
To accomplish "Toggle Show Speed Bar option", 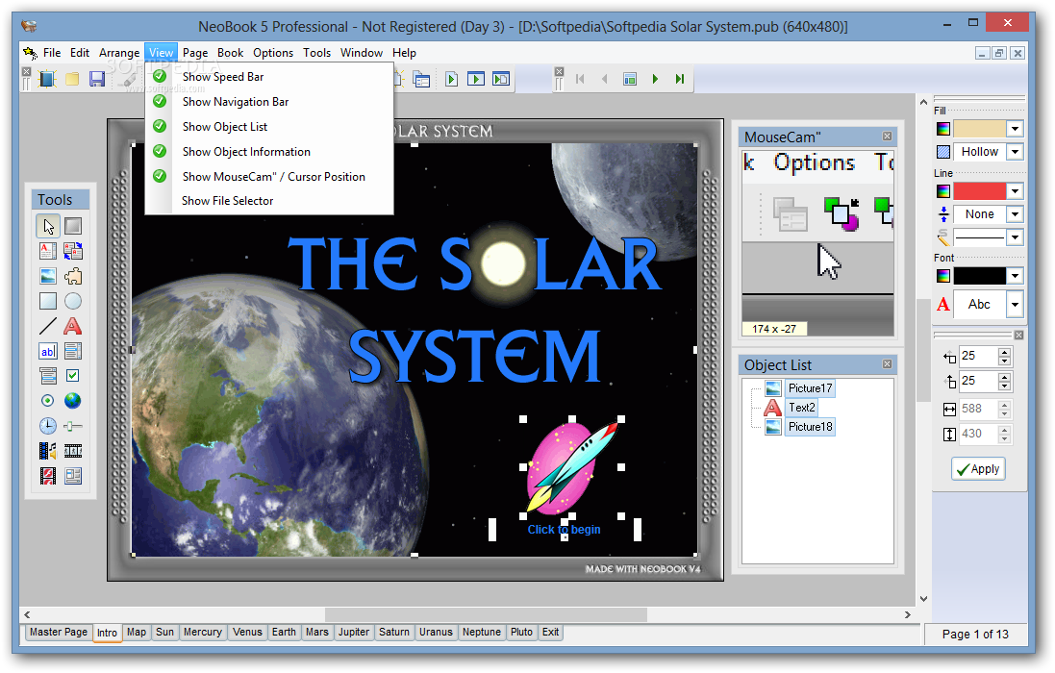I will pos(269,77).
